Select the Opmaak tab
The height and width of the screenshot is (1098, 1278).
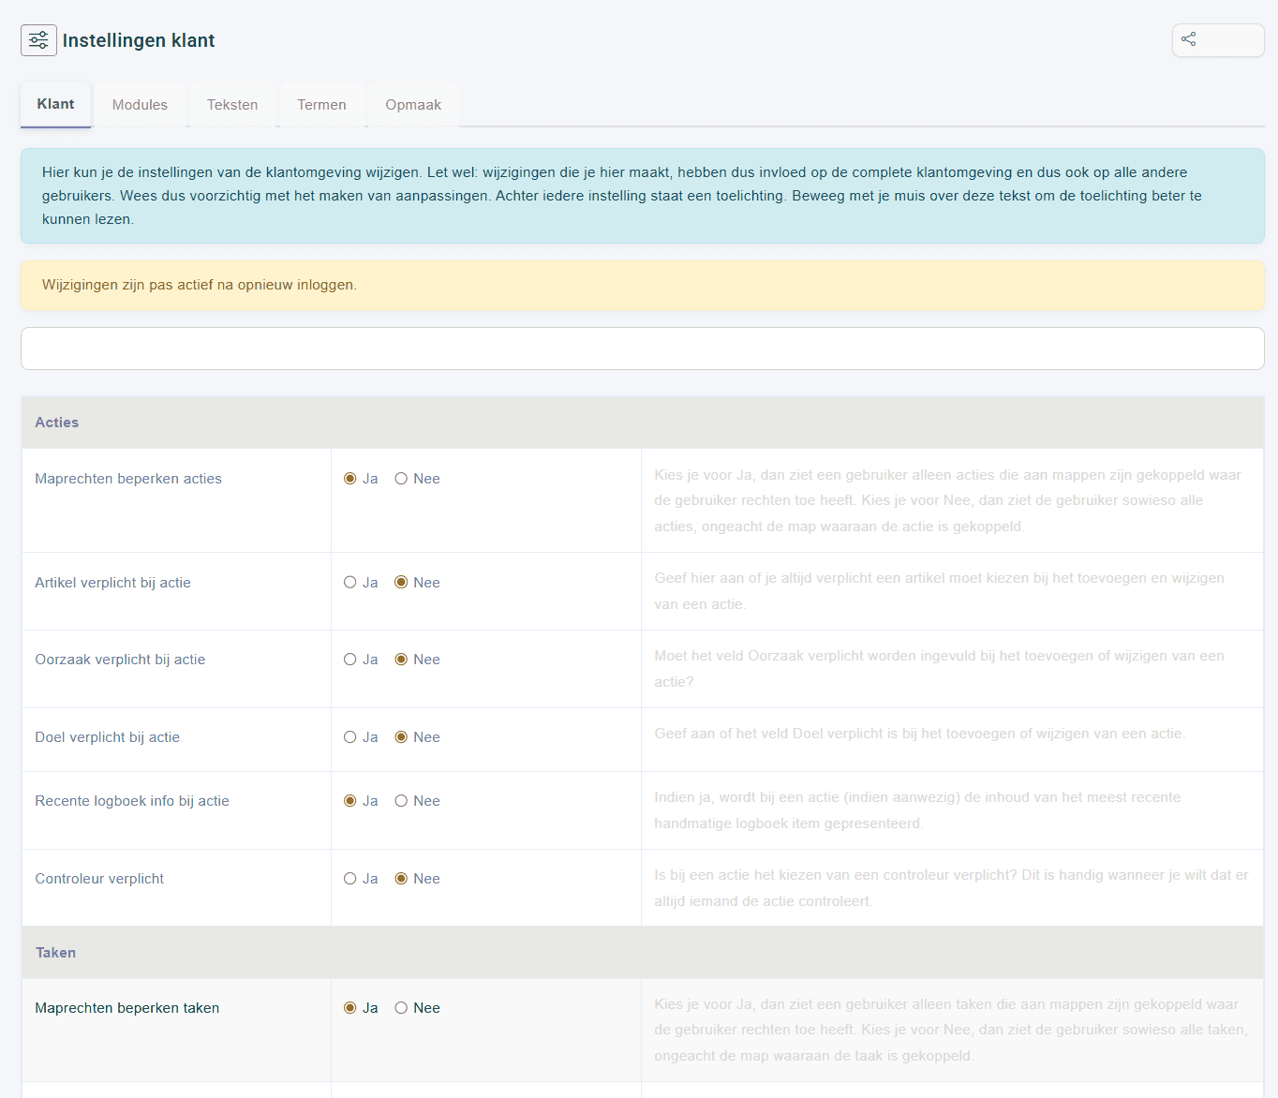[413, 105]
